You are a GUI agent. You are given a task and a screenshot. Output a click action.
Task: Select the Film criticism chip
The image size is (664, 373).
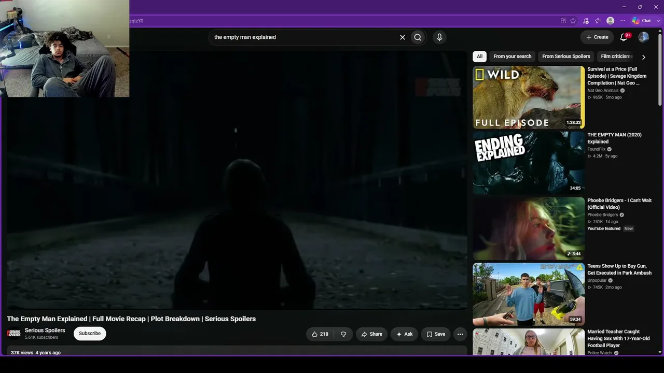pos(616,56)
